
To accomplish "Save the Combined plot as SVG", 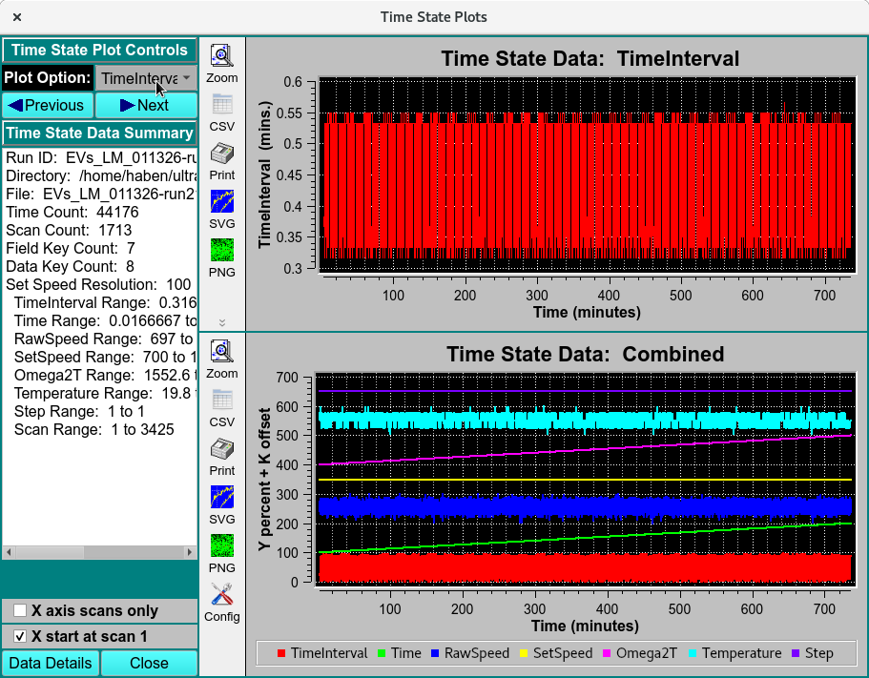I will [x=221, y=502].
